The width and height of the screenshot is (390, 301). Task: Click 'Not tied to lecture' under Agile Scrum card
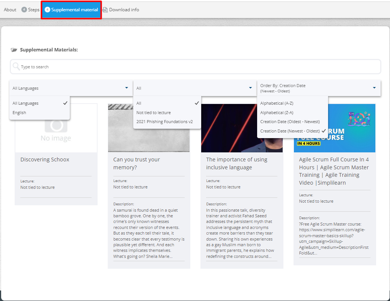(316, 201)
